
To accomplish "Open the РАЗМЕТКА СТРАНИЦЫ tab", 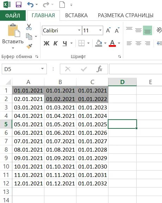I will click(x=126, y=15).
